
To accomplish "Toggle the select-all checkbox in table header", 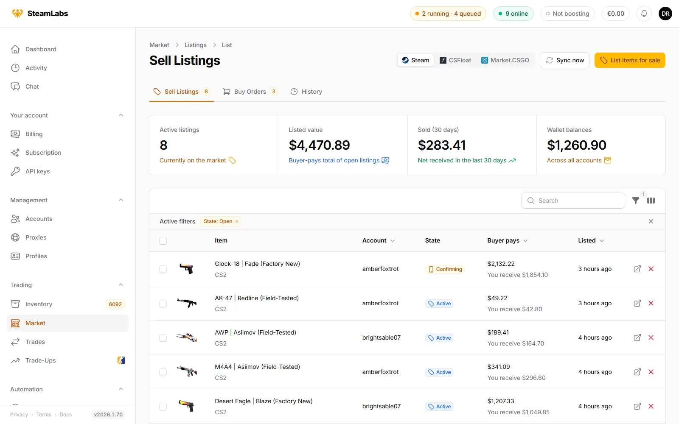I will coord(163,241).
